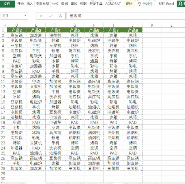Click cell D6 containing 空调
185x184 pixels.
coord(16,56)
